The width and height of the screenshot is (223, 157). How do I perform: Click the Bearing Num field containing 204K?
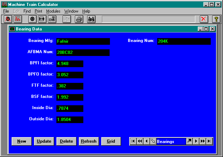184,41
